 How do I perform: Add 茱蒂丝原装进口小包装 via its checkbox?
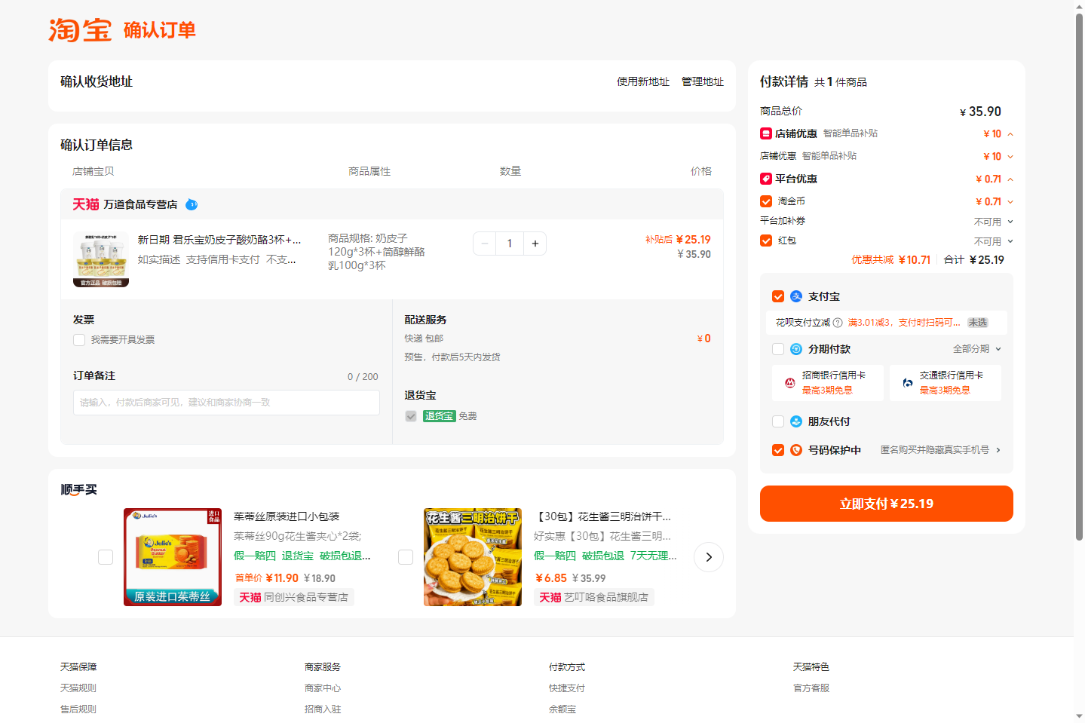(x=106, y=557)
